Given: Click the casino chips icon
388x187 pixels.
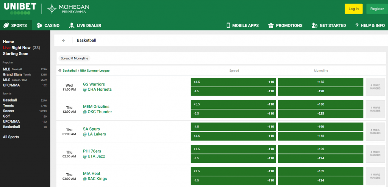Looking at the screenshot, I should pyautogui.click(x=39, y=25).
